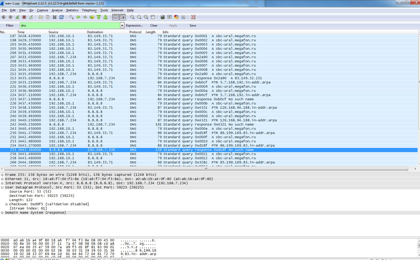Viewport: 420px width, 260px height.
Task: Expand the Ethernet II tree node
Action: [2, 179]
